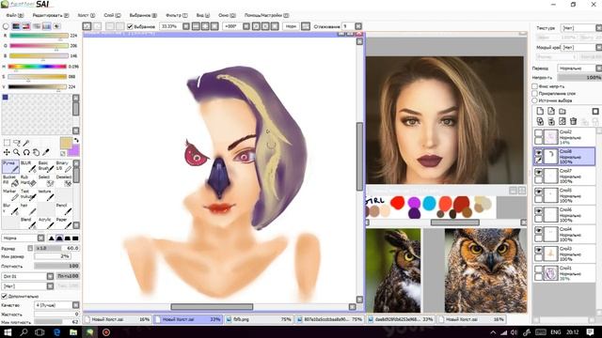This screenshot has height=338, width=602.
Task: Swap foreground and background colors
Action: tap(76, 140)
